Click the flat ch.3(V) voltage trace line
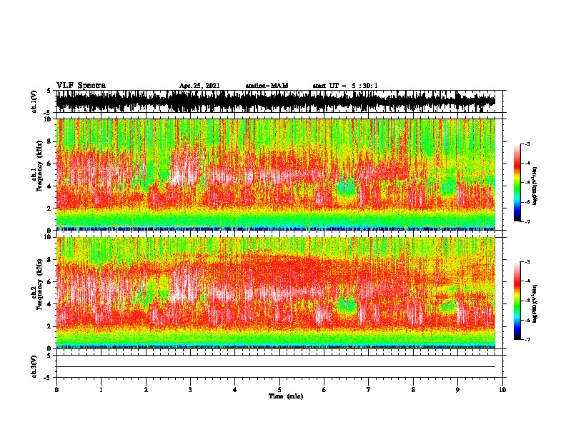 click(275, 367)
